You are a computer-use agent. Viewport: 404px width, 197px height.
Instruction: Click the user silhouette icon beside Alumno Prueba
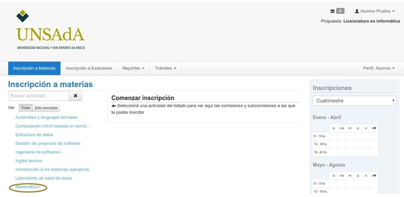tap(357, 11)
